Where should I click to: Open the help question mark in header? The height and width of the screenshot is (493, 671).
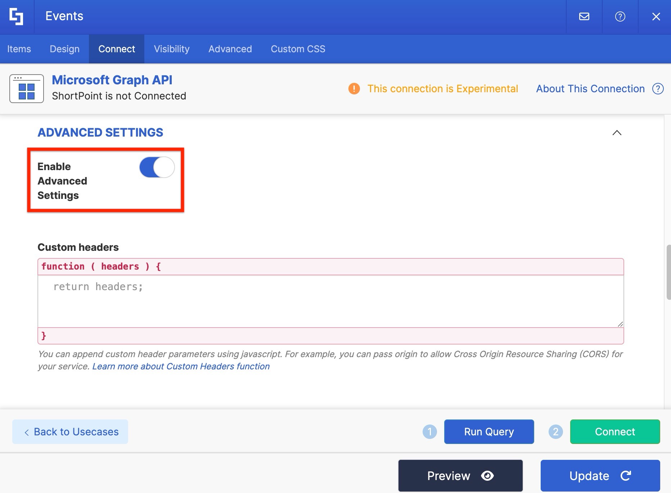coord(620,17)
